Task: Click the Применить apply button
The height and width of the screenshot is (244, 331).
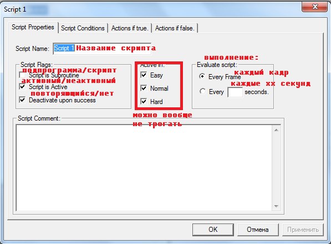Action: [x=303, y=230]
